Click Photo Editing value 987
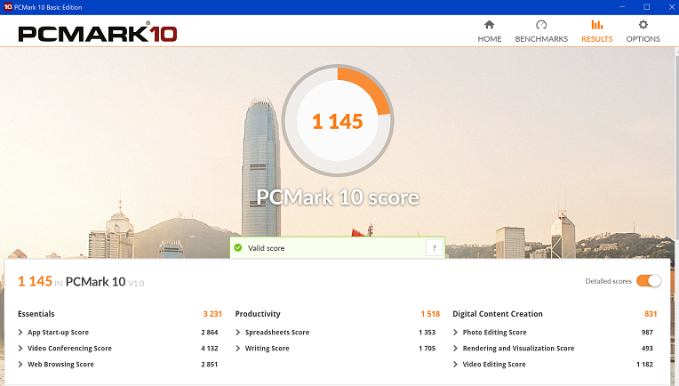 click(x=647, y=333)
